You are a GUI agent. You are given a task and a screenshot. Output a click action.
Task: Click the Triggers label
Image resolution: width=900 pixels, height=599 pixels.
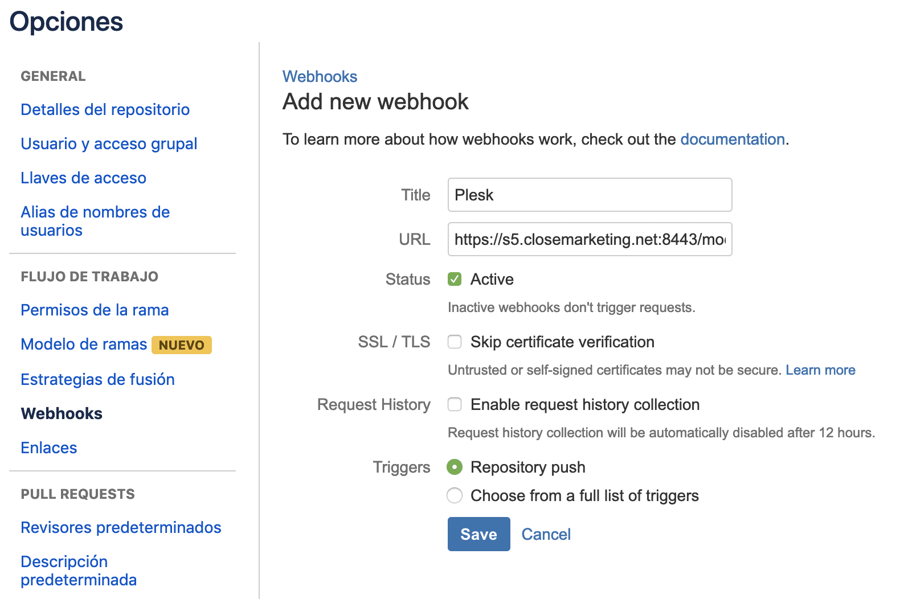click(402, 467)
